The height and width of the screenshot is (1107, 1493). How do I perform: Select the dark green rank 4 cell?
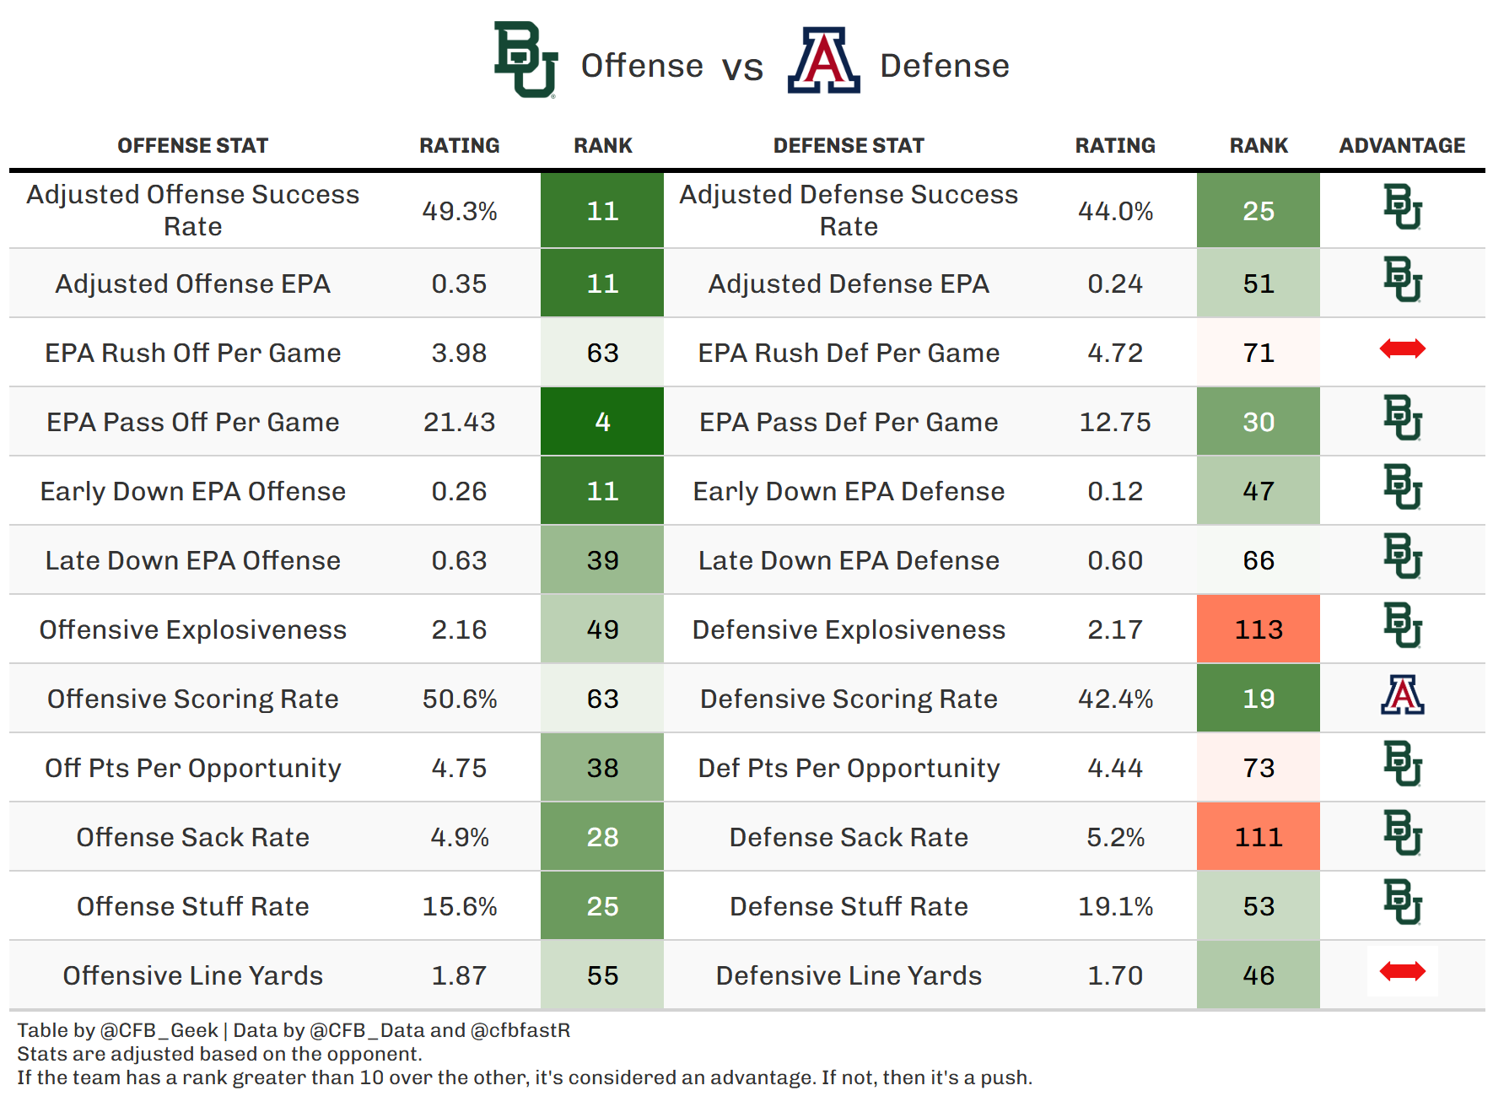(x=602, y=422)
